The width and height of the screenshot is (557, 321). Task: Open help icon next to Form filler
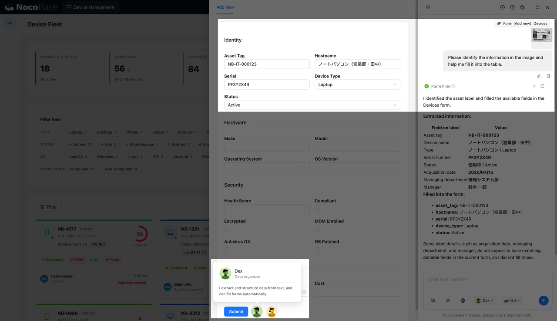click(x=453, y=86)
